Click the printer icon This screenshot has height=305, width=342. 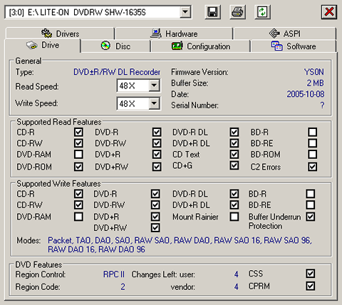point(237,12)
